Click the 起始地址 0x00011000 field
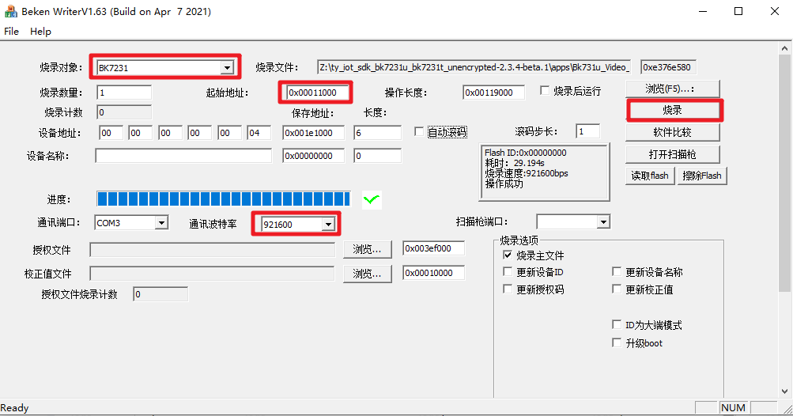 (316, 93)
